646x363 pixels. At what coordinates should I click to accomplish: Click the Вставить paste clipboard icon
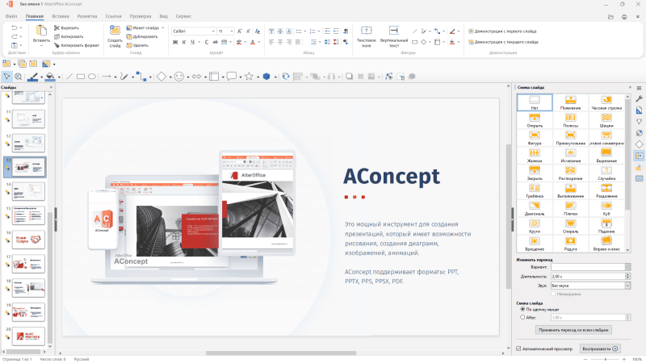click(x=41, y=31)
